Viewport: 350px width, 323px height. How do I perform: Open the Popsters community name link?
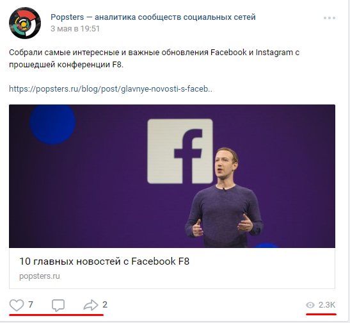point(153,17)
